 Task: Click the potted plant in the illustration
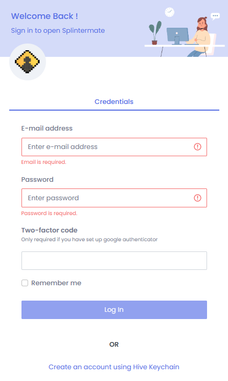tap(155, 33)
